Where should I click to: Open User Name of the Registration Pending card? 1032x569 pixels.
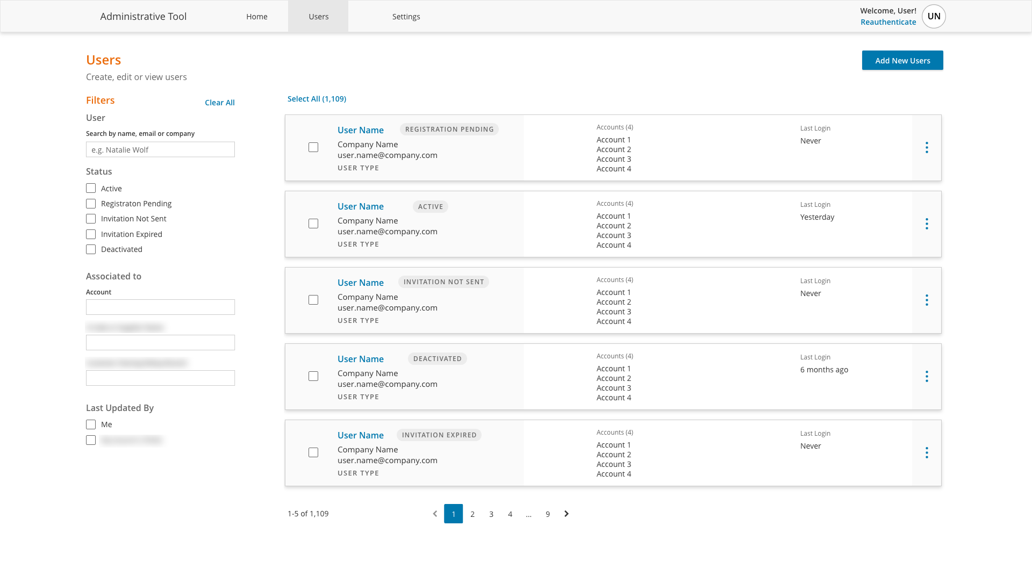point(361,130)
